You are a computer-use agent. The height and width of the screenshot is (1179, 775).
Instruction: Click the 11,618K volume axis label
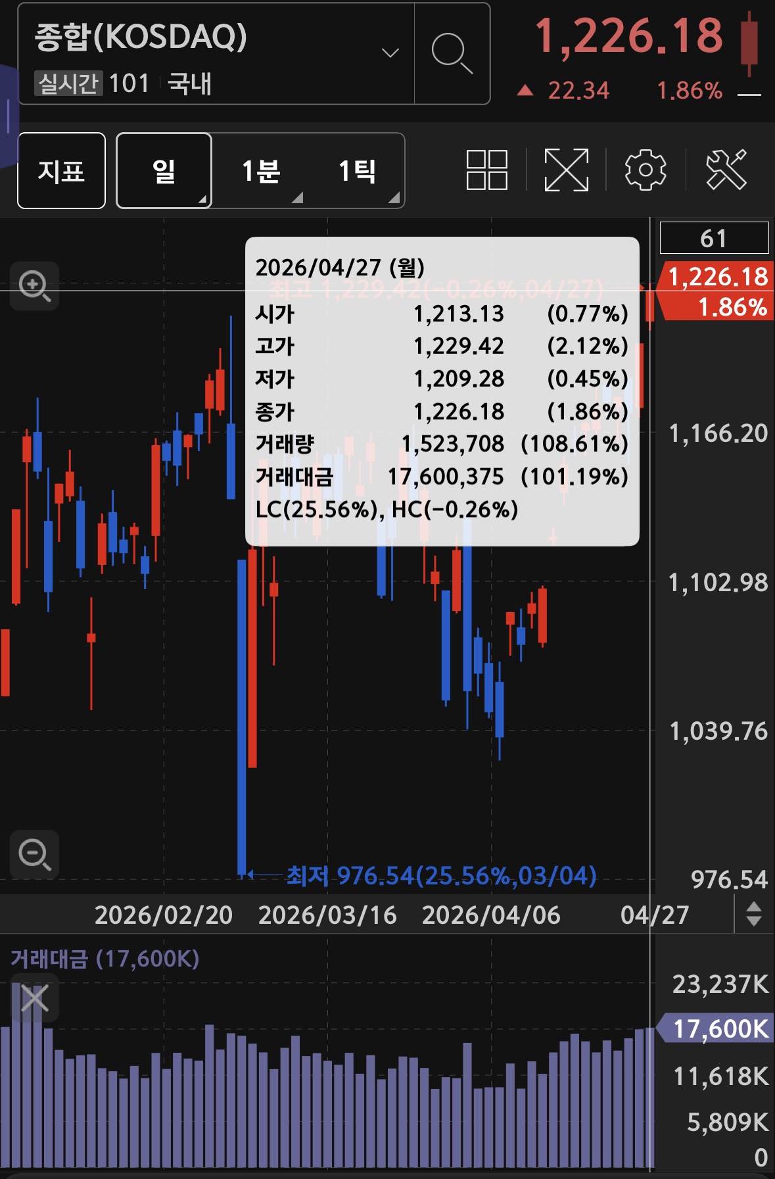coord(720,1076)
